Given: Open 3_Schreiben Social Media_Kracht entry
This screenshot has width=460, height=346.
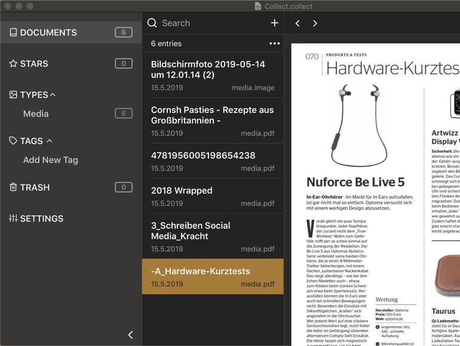Looking at the screenshot, I should point(213,236).
